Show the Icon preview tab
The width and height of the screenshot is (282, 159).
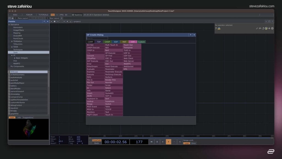tap(12, 118)
